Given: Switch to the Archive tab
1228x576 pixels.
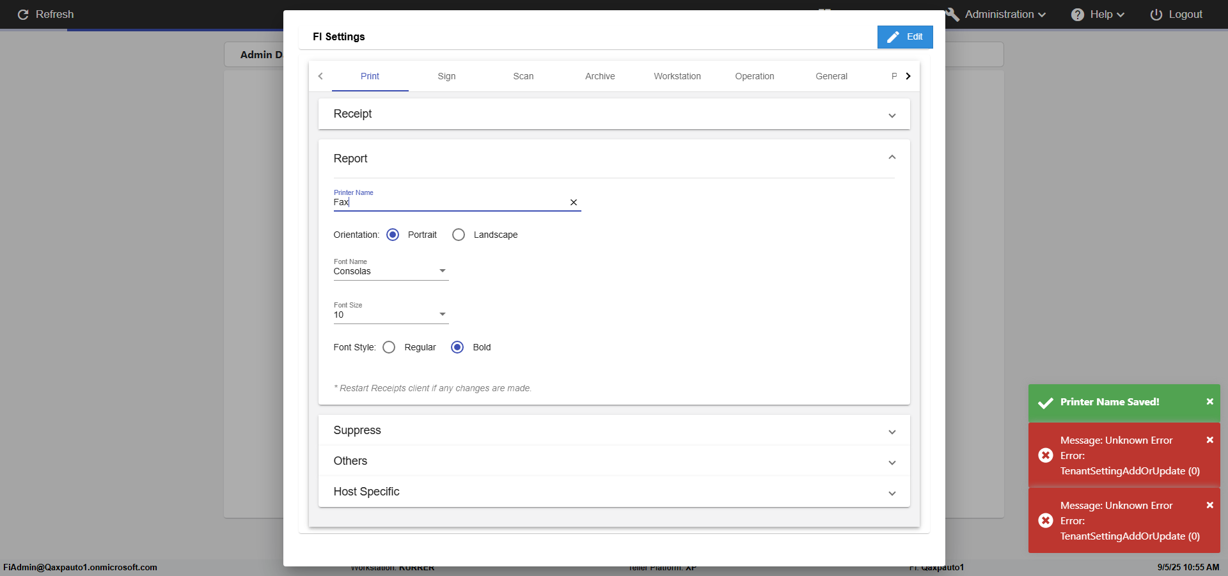Looking at the screenshot, I should pos(600,76).
